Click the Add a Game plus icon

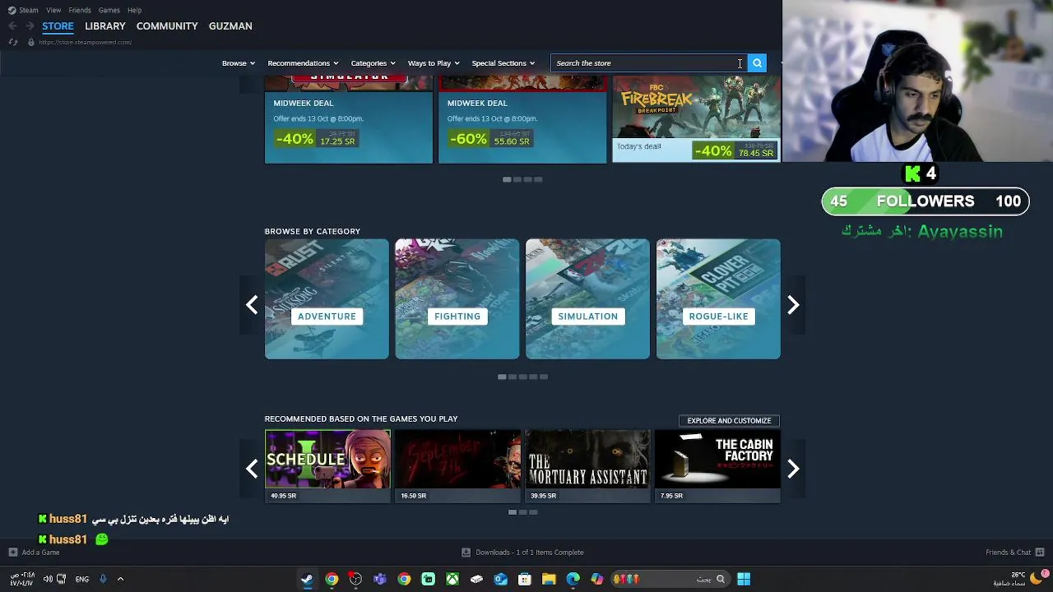coord(12,553)
